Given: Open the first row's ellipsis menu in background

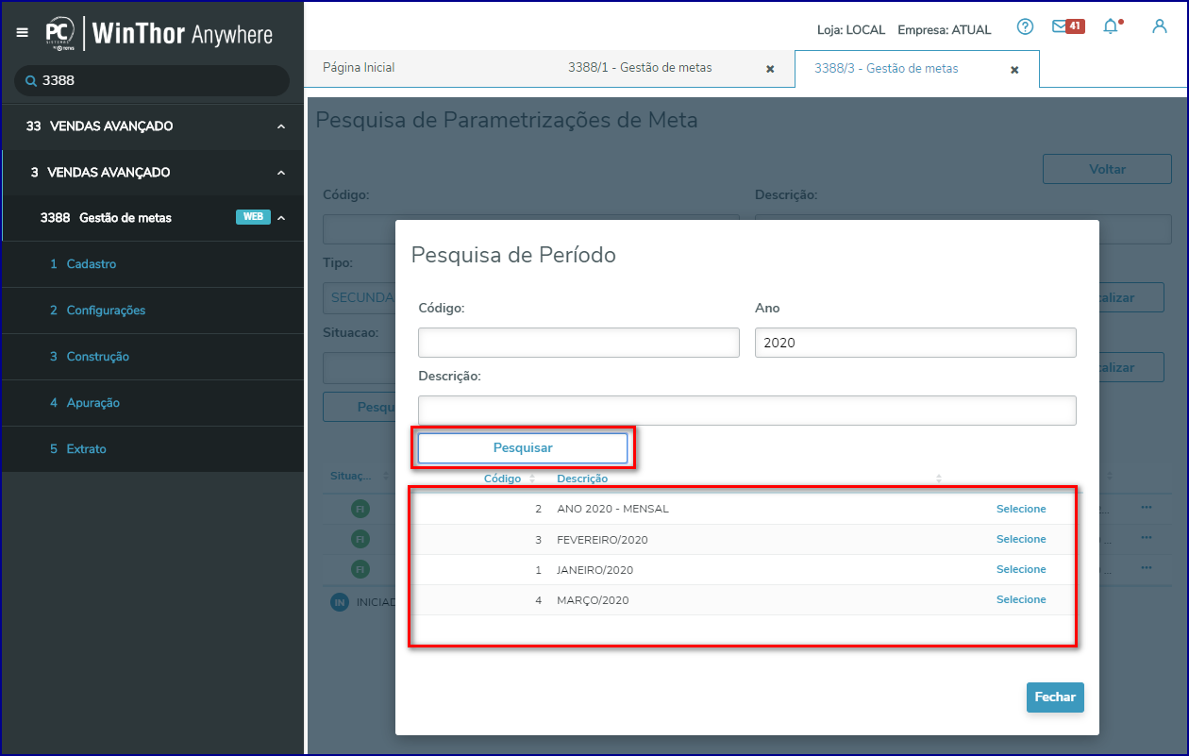Looking at the screenshot, I should point(1147,508).
